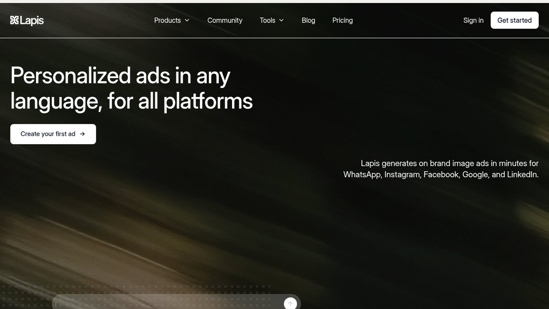
Task: Click the Lapis wordmark text
Action: (x=32, y=21)
